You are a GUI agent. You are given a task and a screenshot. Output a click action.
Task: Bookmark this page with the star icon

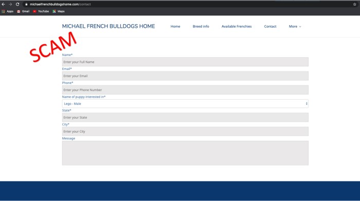click(x=354, y=4)
